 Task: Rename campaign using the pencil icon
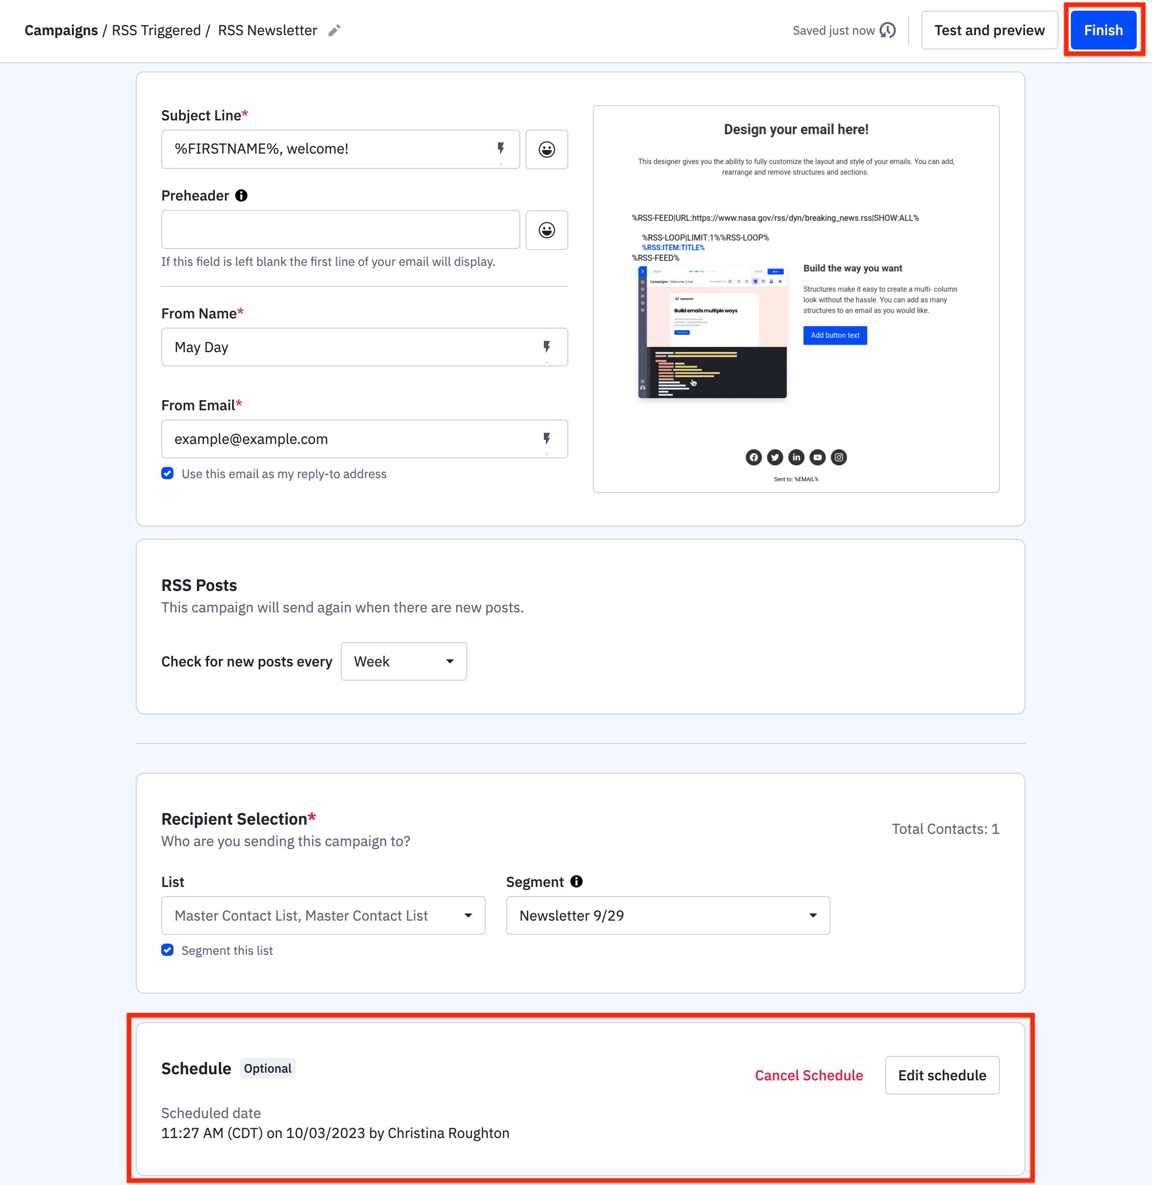[x=334, y=30]
